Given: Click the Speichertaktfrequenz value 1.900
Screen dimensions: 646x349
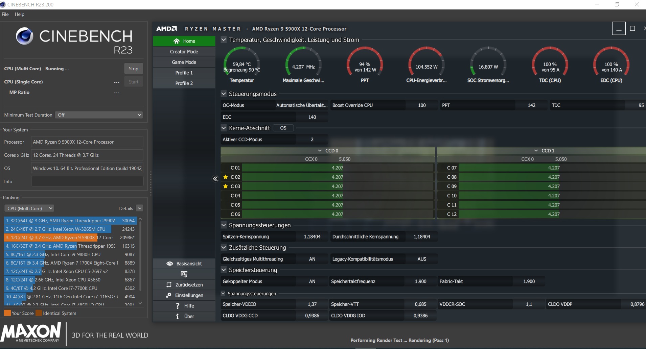Looking at the screenshot, I should [x=420, y=281].
